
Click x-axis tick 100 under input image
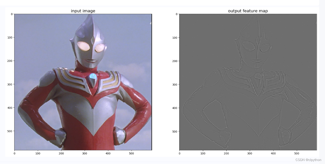click(38, 153)
